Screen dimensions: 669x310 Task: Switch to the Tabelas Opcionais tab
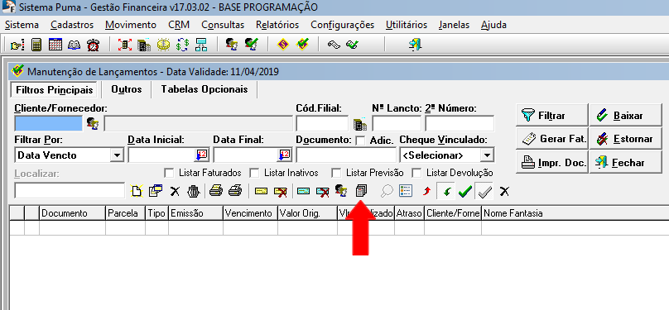tap(205, 89)
